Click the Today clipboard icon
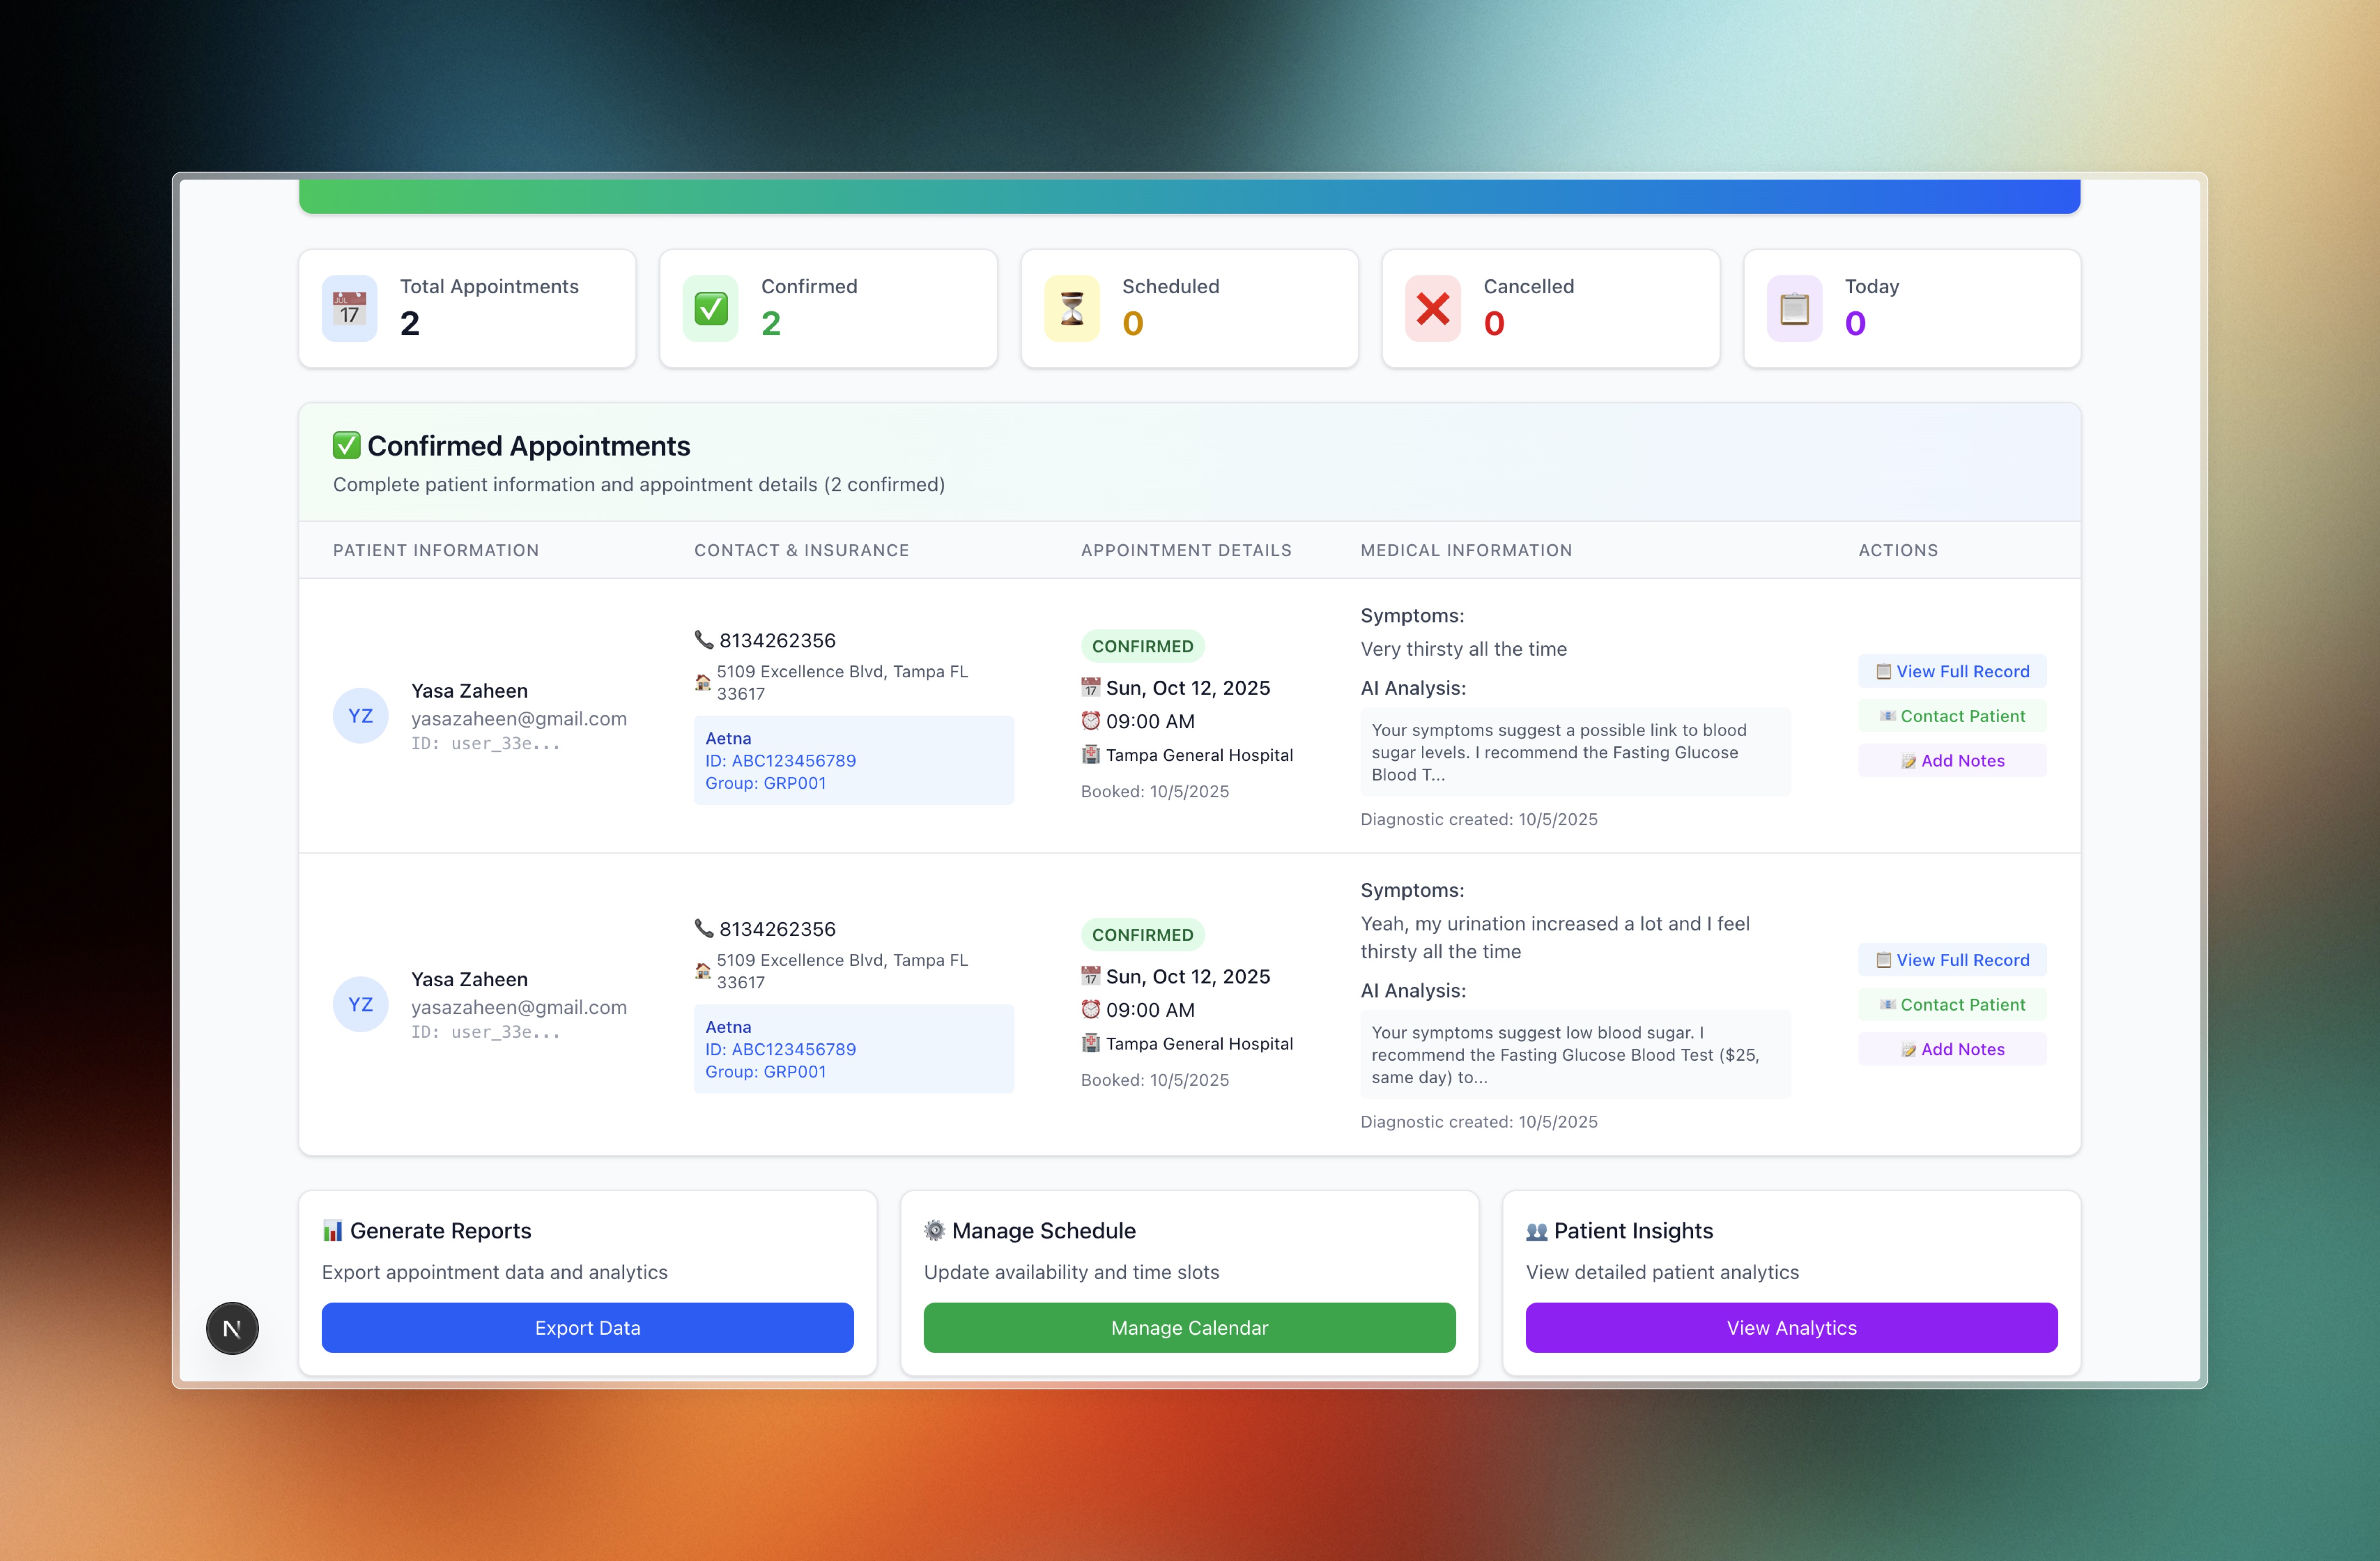Screen dimensions: 2380x1561 tap(1794, 308)
